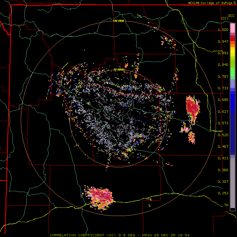Screen dimensions: 237x237
Task: Pick the dark red color bar segment
Action: (x=233, y=39)
